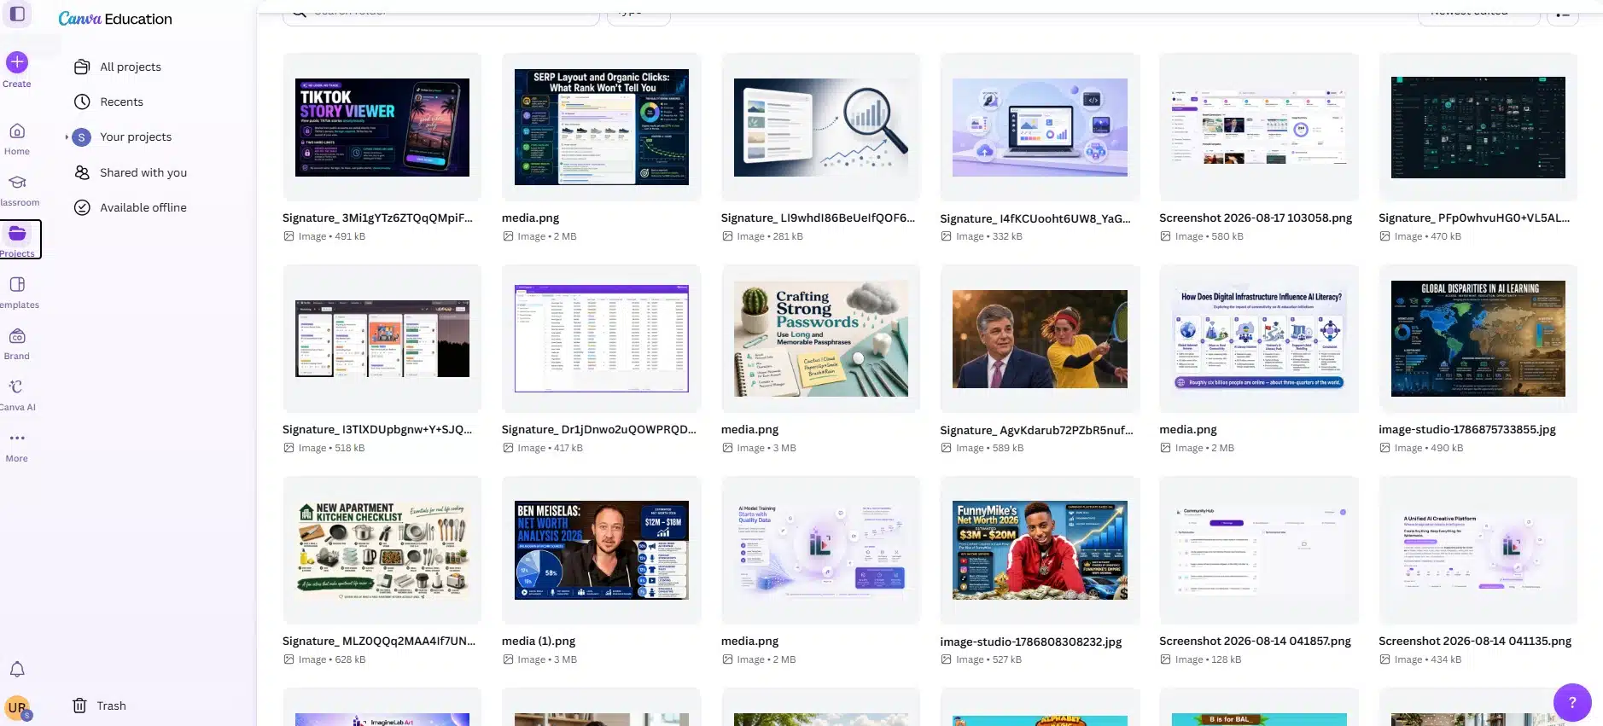
Task: Open the UR account avatar menu
Action: point(17,707)
